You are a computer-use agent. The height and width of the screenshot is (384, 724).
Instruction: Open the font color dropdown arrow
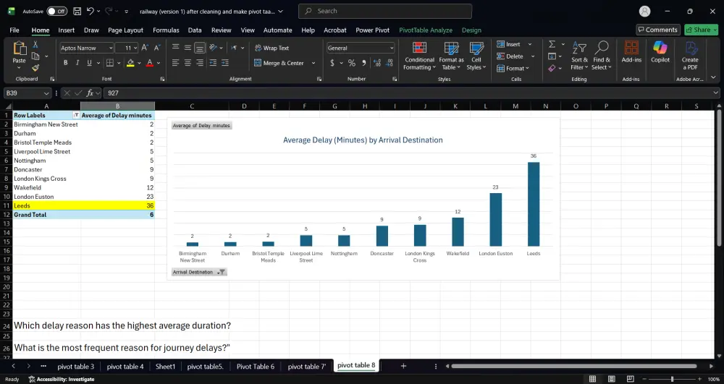click(x=159, y=63)
